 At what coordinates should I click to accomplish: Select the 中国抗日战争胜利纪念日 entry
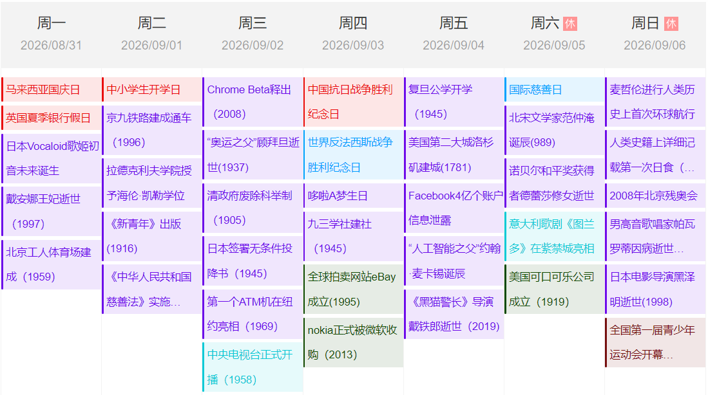point(353,102)
